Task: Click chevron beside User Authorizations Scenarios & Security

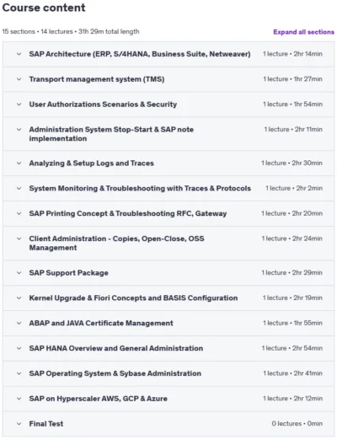Action: coord(19,105)
